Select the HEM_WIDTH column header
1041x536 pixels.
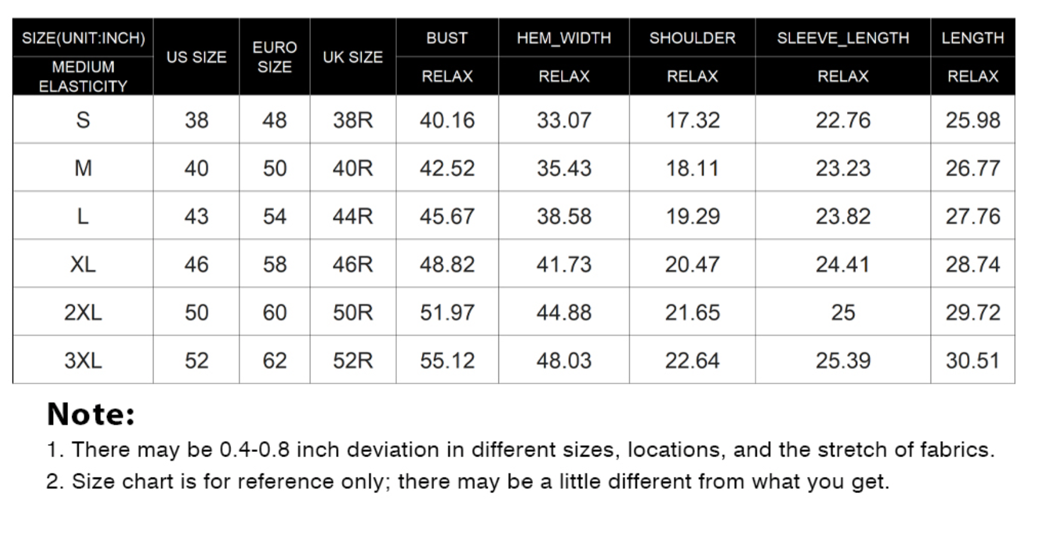coord(563,38)
